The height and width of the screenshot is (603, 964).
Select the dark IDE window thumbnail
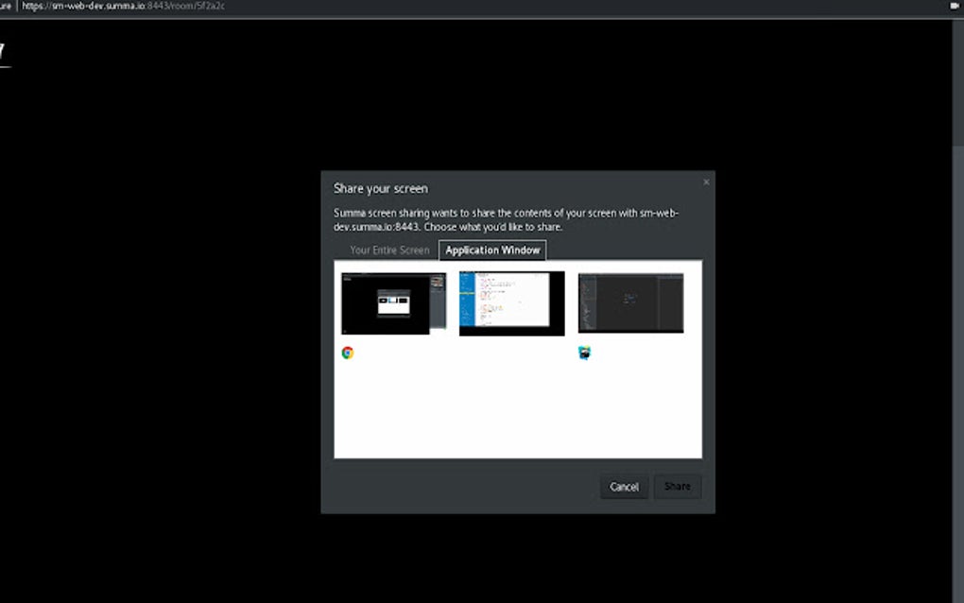coord(629,302)
